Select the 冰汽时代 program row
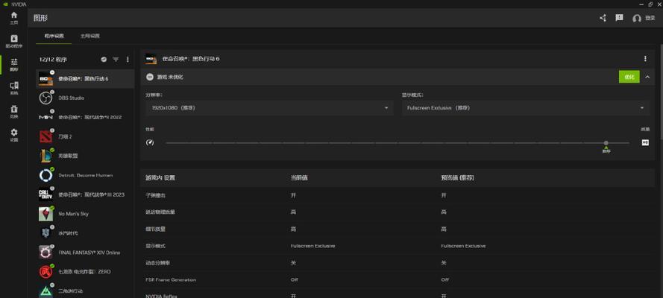This screenshot has height=298, width=663. click(85, 233)
